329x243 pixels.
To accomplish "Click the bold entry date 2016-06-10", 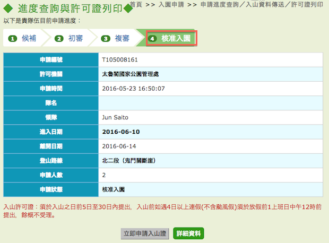I will tap(123, 131).
